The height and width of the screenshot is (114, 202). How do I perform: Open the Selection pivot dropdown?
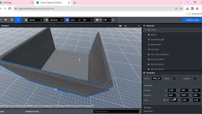56,20
